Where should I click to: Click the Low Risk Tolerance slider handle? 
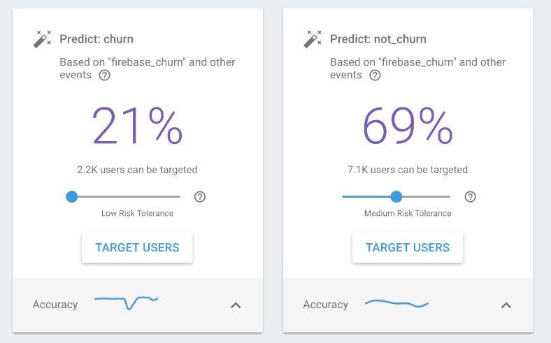click(72, 196)
